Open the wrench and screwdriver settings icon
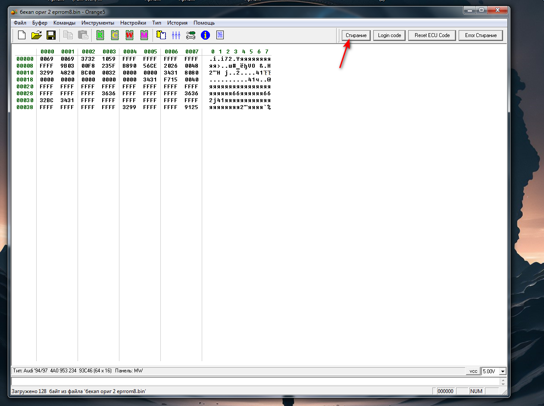This screenshot has height=406, width=544. 191,35
